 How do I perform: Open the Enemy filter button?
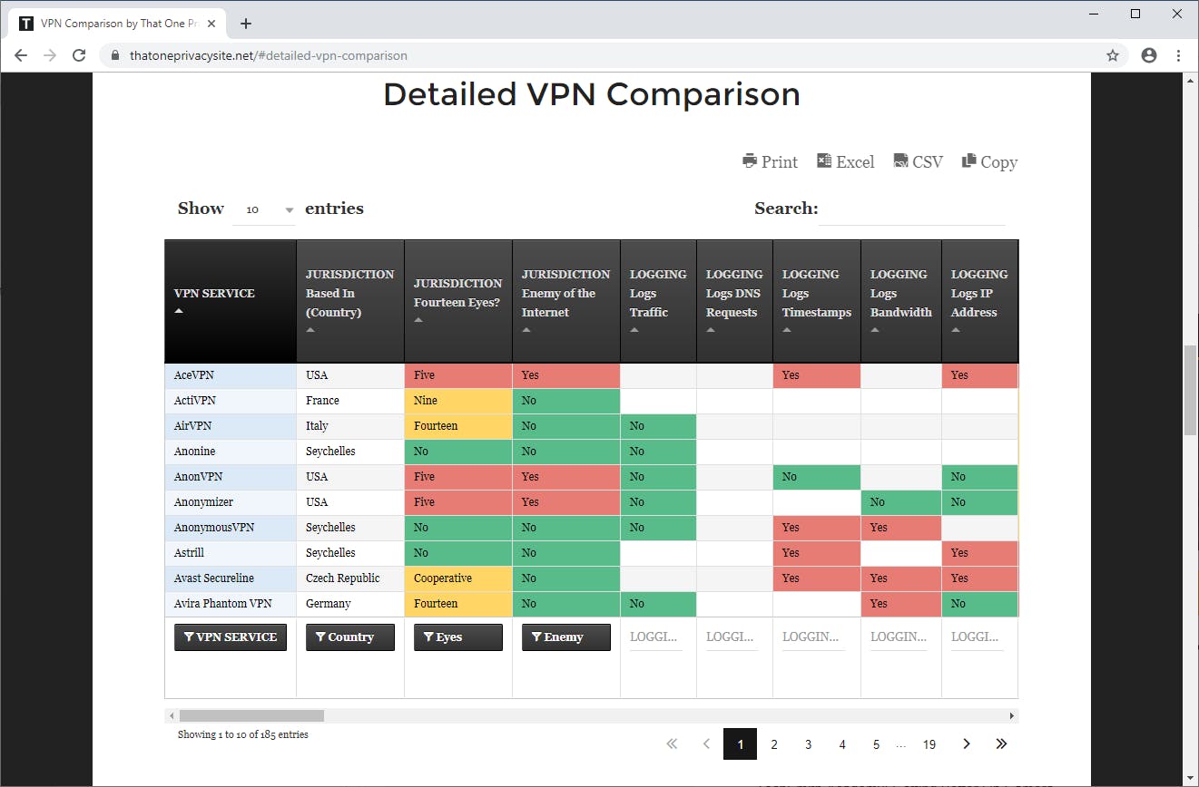pos(566,637)
